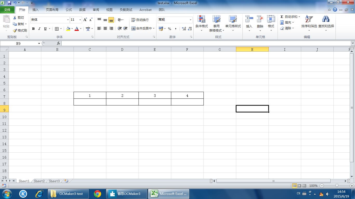Apply middle vertical alignment

coord(105,20)
